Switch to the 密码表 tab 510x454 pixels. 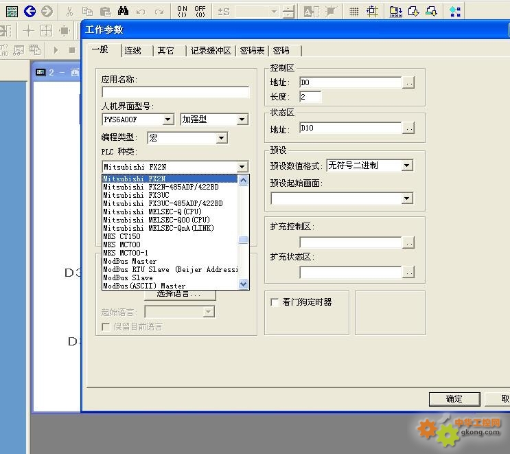[252, 51]
